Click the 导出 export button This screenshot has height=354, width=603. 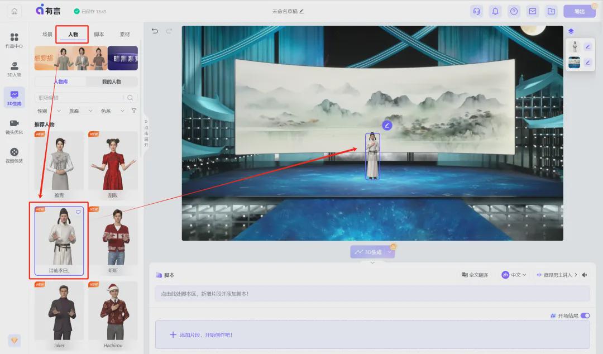[x=580, y=11]
